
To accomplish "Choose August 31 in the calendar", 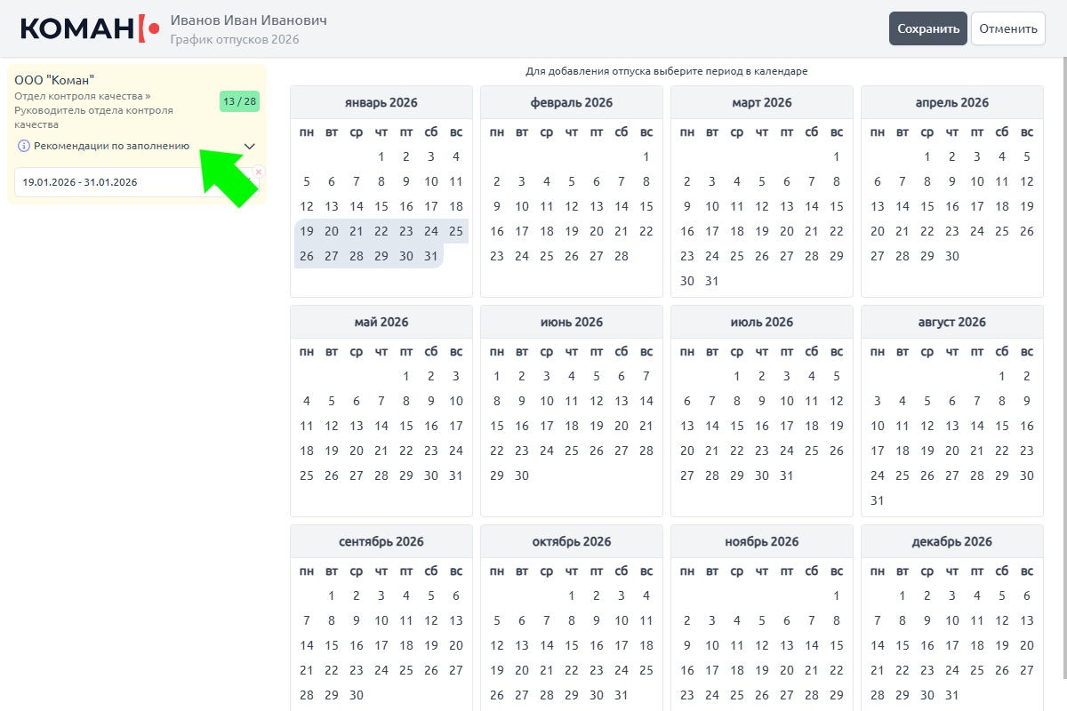I will (878, 500).
